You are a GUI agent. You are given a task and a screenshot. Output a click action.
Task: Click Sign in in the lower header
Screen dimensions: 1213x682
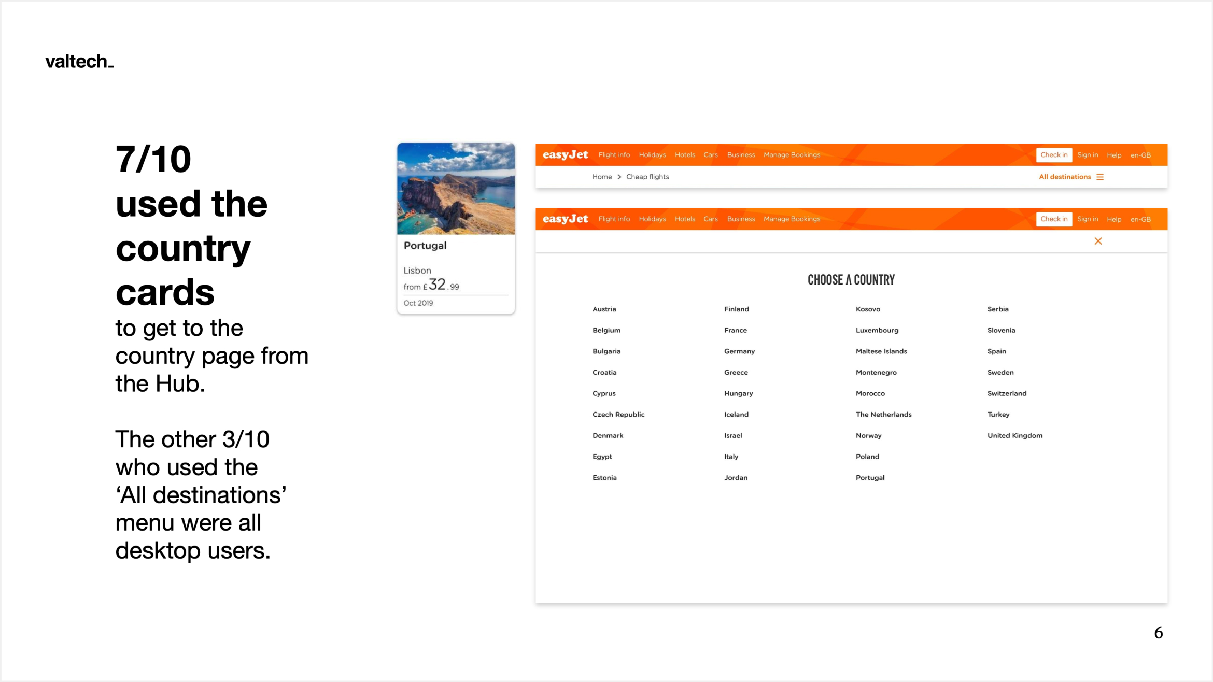[1087, 219]
